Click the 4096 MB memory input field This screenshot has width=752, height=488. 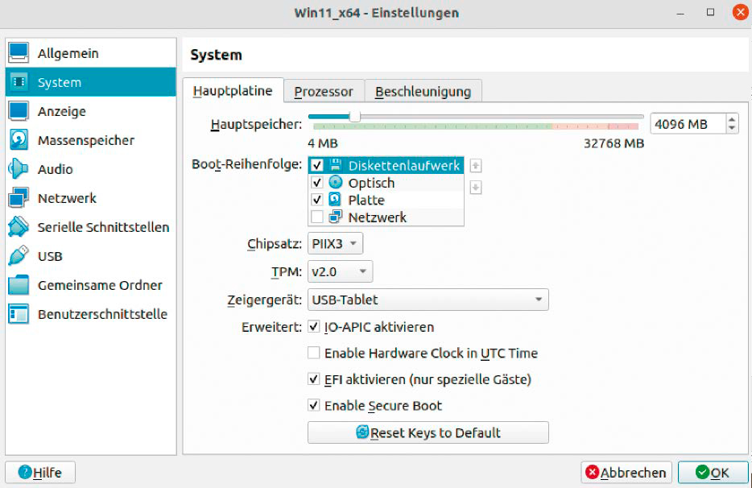(688, 124)
